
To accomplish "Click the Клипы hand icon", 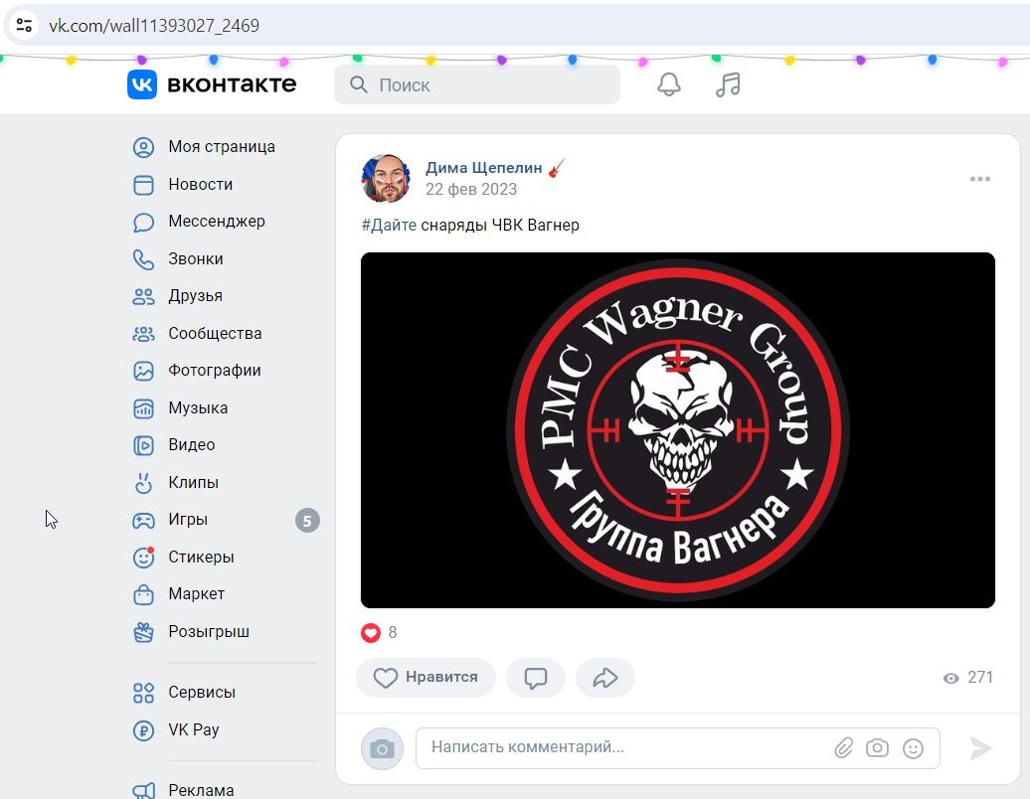I will 143,483.
